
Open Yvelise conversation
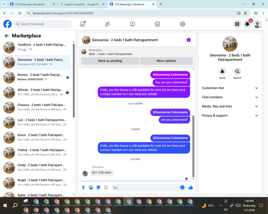pos(36,152)
